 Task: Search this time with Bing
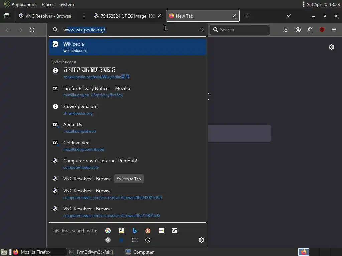click(x=135, y=231)
